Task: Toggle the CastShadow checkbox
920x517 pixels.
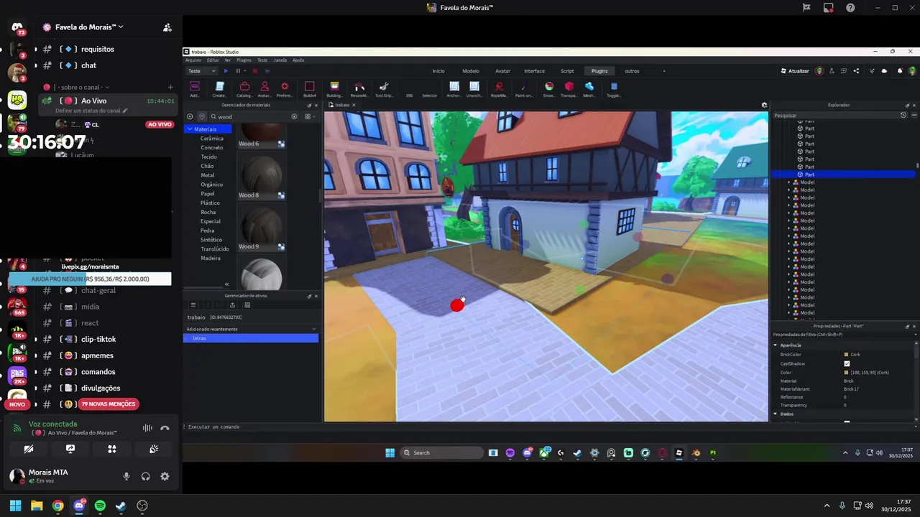Action: click(847, 363)
